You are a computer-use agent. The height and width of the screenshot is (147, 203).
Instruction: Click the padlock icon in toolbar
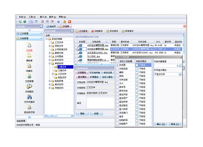(x=64, y=22)
